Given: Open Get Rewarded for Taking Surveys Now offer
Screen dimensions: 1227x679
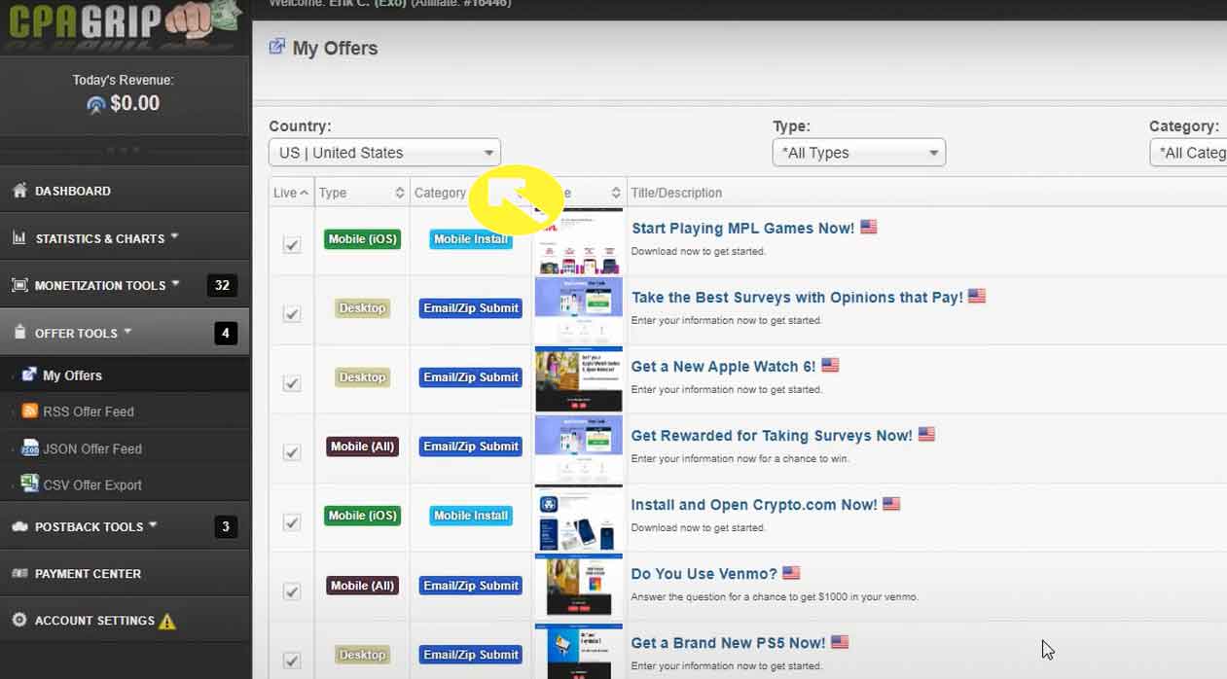Looking at the screenshot, I should [x=772, y=435].
